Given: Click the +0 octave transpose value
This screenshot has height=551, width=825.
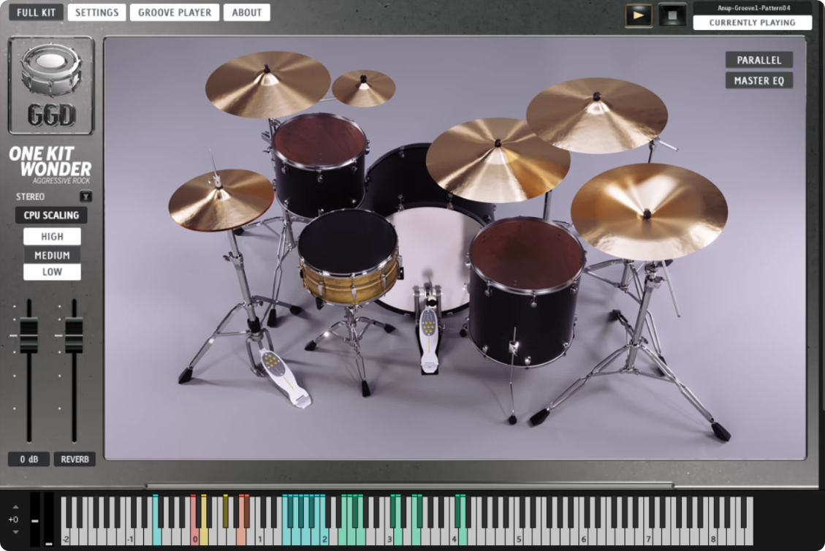Looking at the screenshot, I should pyautogui.click(x=14, y=520).
